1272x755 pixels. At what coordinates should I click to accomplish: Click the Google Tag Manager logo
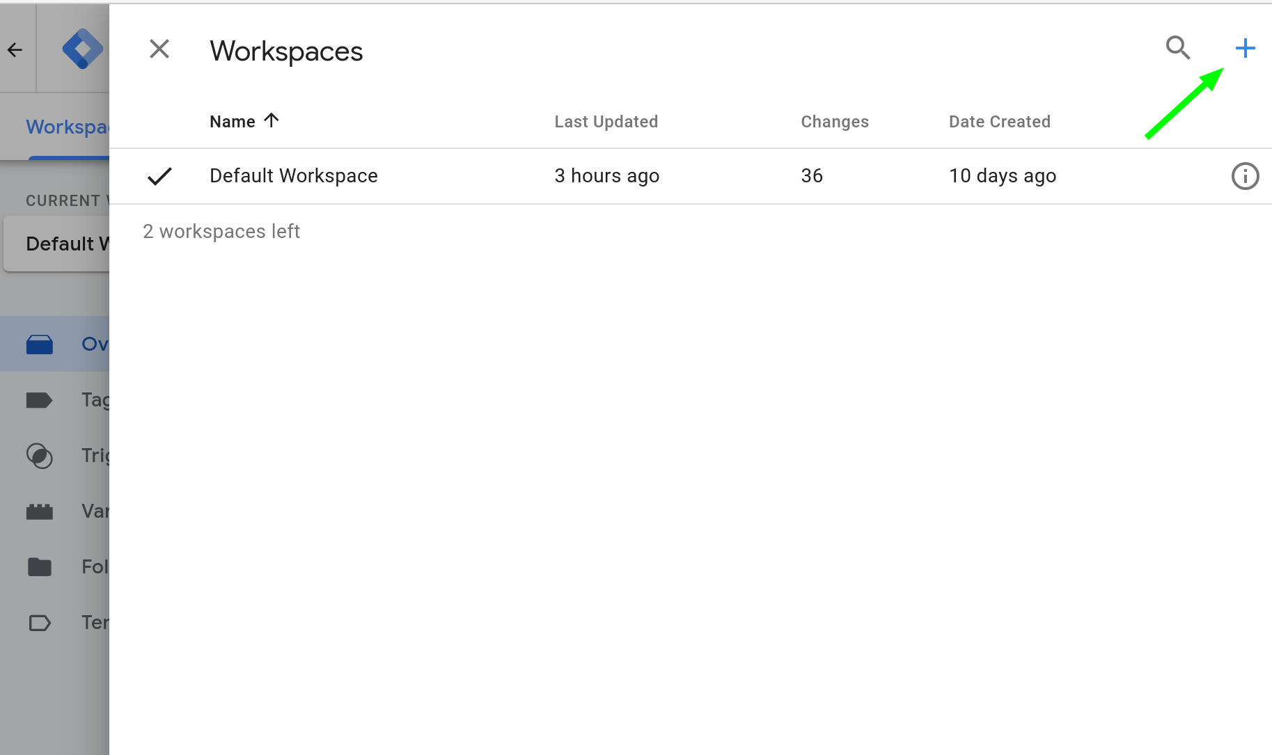[x=81, y=49]
